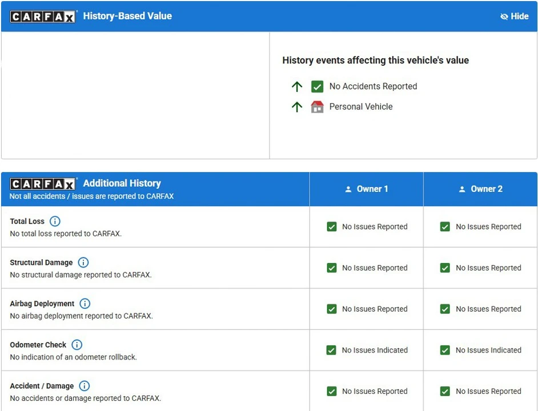Click Owner 2 Odometer 'No Issues Indicated'

pos(488,350)
